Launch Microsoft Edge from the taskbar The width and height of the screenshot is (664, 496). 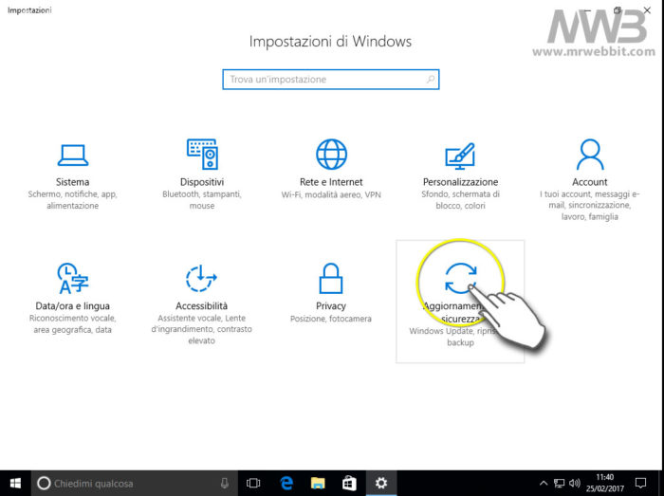pyautogui.click(x=286, y=484)
